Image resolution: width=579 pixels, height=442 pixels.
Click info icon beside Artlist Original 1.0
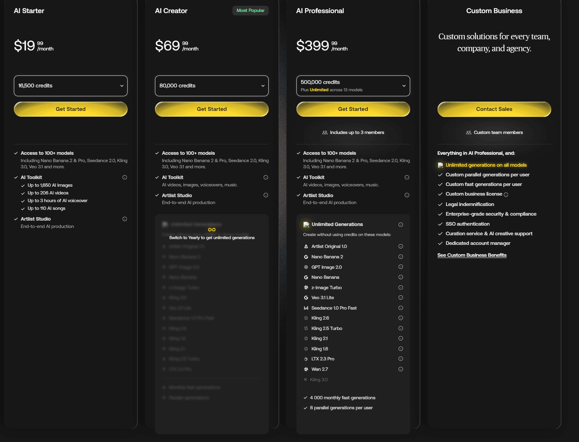pos(401,246)
